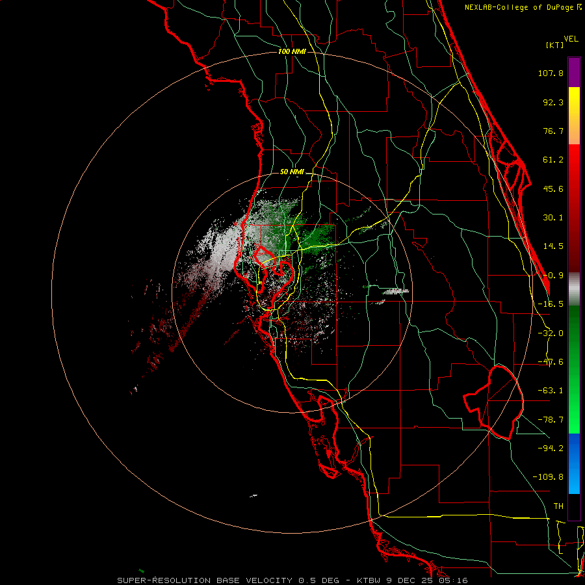Click the 14.5 velocity scale value
This screenshot has width=585, height=585.
tap(553, 246)
